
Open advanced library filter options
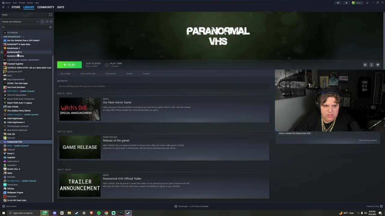point(50,27)
